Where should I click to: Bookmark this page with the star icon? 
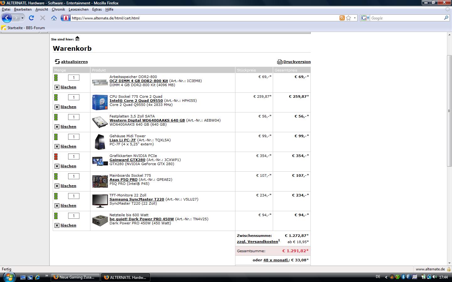[x=348, y=18]
